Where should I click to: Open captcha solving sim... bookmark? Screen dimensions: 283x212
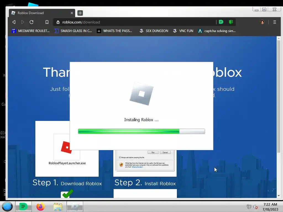tap(217, 31)
